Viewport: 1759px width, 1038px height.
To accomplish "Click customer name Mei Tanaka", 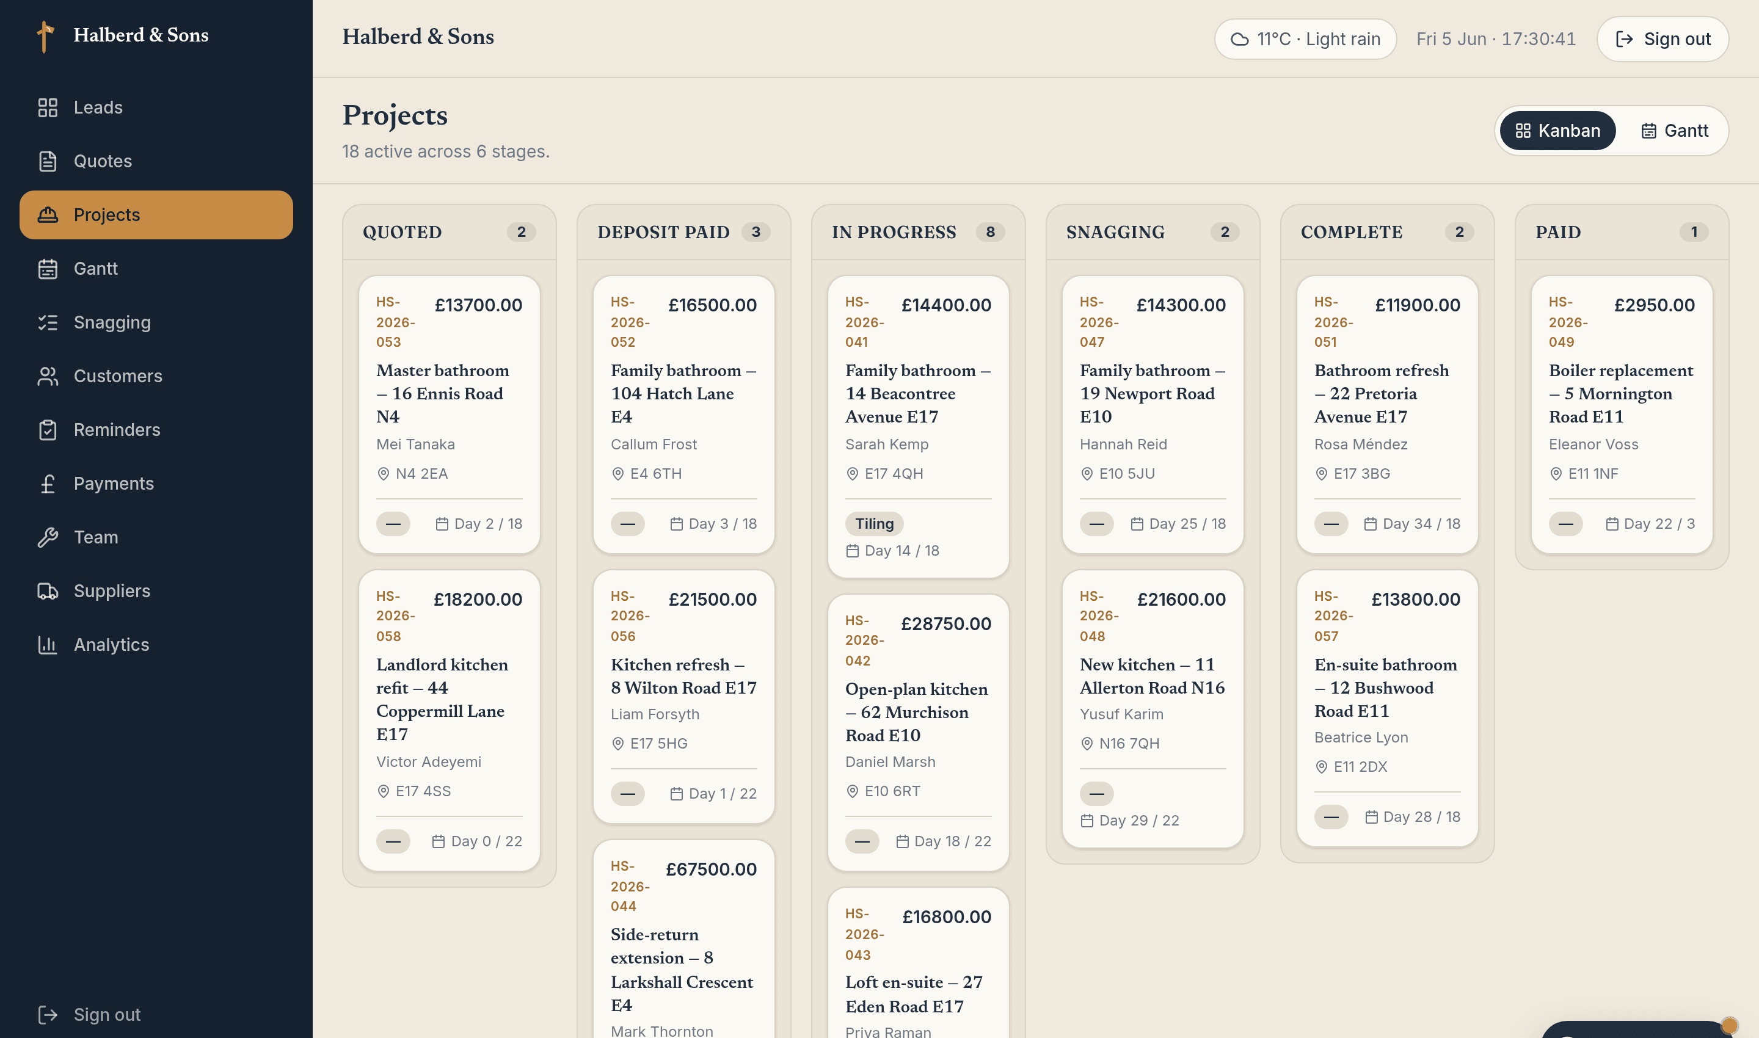I will (415, 445).
